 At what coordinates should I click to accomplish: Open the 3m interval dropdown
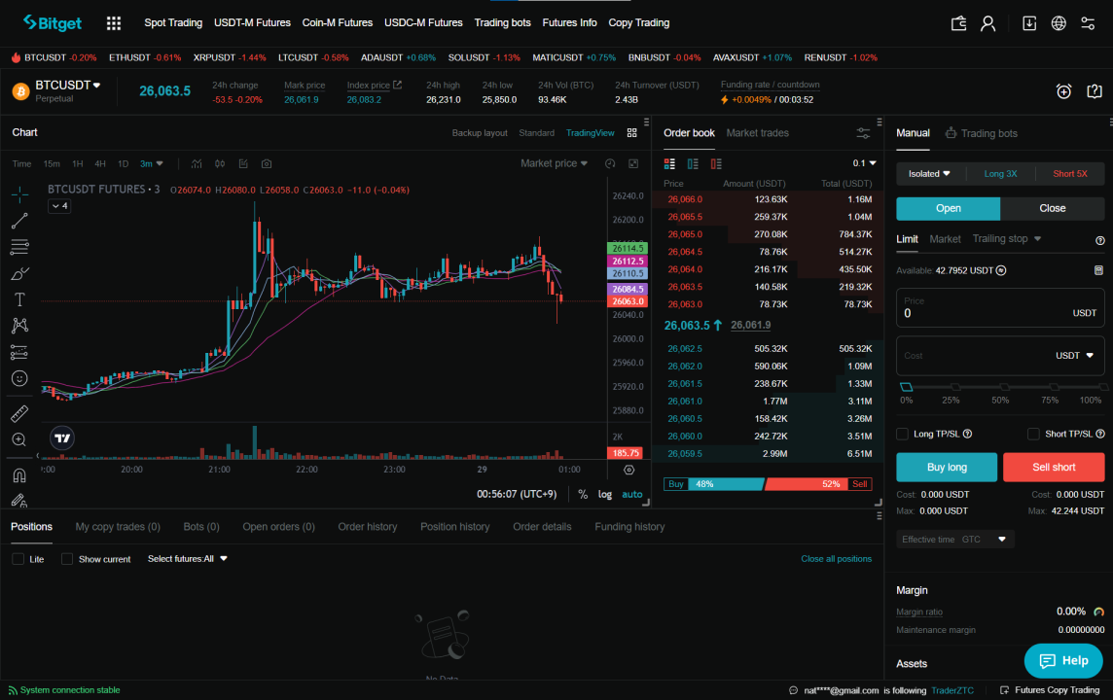(151, 164)
